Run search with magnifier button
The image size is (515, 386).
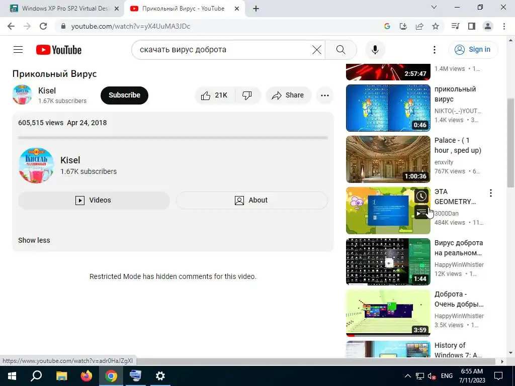340,50
